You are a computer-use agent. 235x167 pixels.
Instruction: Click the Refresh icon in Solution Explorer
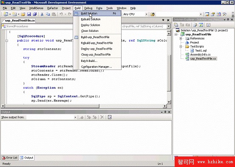pos(201,25)
